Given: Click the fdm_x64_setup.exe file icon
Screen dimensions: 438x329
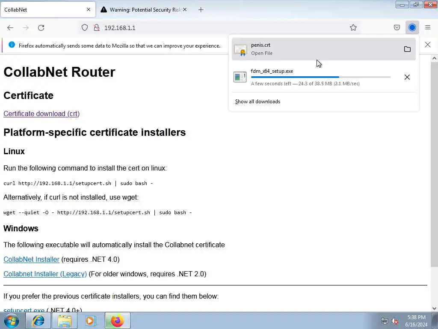Looking at the screenshot, I should 240,77.
